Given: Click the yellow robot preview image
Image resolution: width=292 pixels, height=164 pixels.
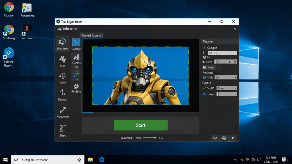Looking at the screenshot, I should pyautogui.click(x=140, y=76).
